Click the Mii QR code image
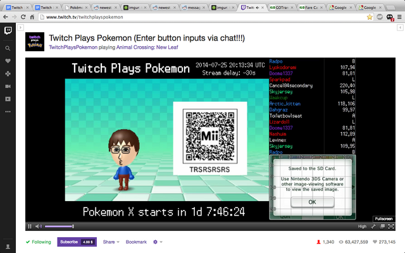405x253 pixels. pos(209,136)
